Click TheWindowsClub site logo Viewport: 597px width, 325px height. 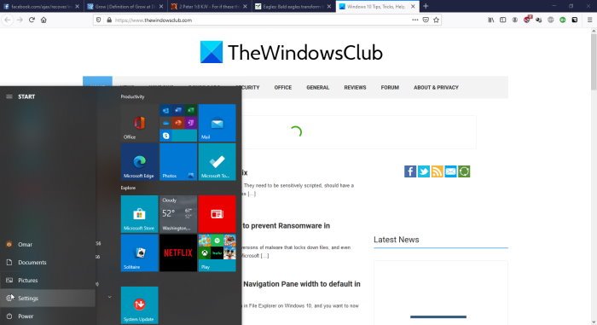292,52
